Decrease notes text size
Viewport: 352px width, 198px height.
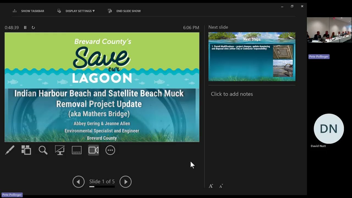[x=221, y=186]
